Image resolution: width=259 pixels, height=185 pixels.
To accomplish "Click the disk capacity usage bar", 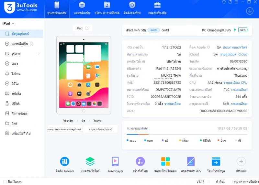I will tap(187, 134).
